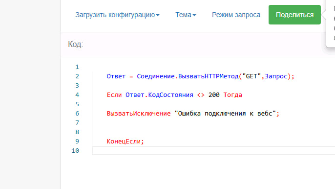Click the Если keyword on line 4
This screenshot has width=335, height=189.
(x=114, y=95)
